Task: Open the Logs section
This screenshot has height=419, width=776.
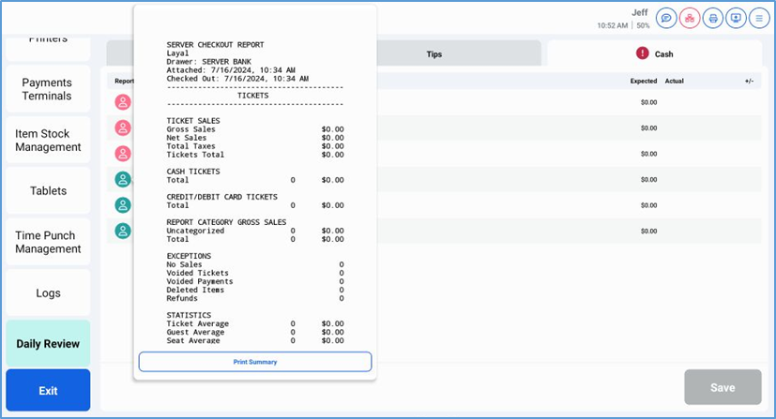Action: click(x=48, y=293)
